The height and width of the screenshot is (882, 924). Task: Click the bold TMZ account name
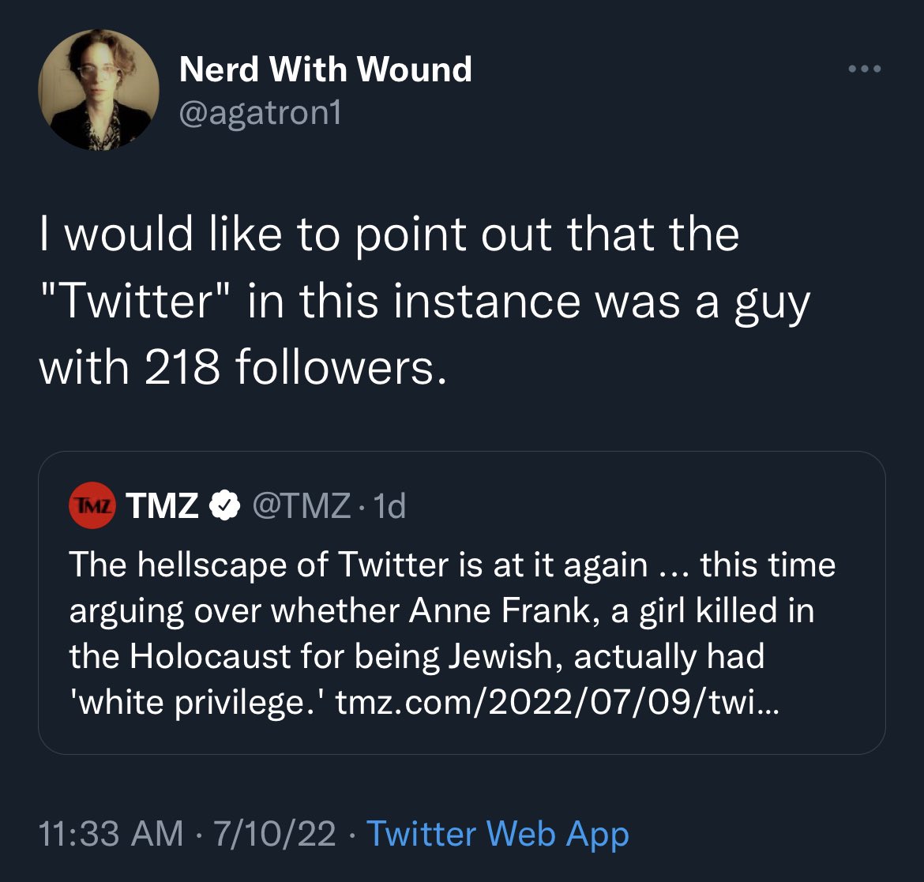coord(162,505)
